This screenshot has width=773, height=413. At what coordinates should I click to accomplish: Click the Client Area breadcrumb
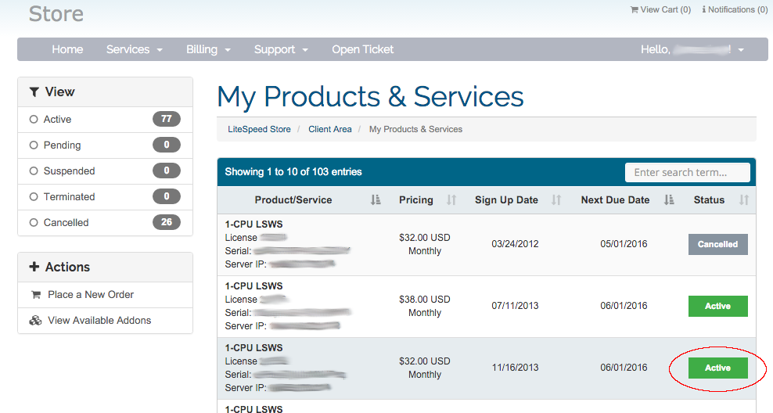click(x=330, y=129)
